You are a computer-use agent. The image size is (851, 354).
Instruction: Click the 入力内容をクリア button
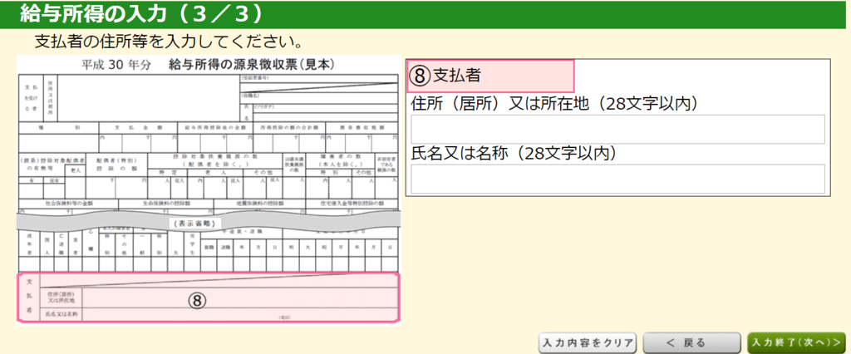point(588,343)
